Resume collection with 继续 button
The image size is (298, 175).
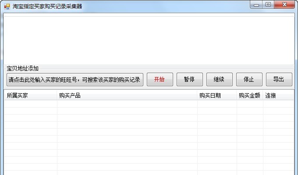click(x=220, y=79)
